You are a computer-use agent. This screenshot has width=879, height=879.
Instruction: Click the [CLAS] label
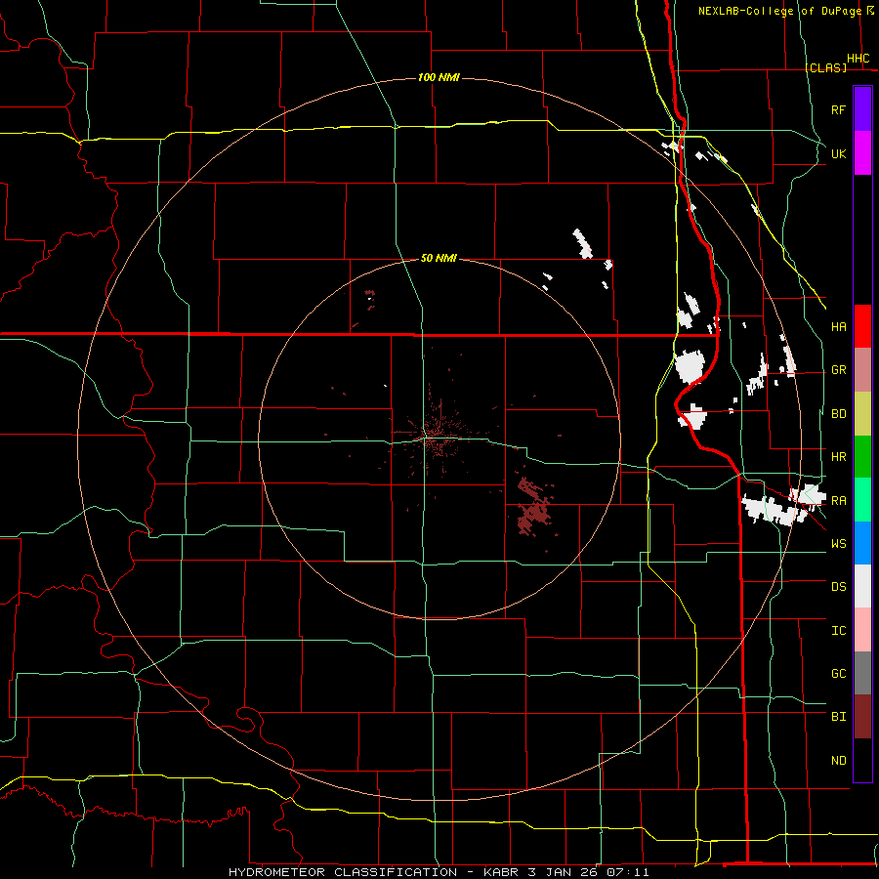click(825, 67)
